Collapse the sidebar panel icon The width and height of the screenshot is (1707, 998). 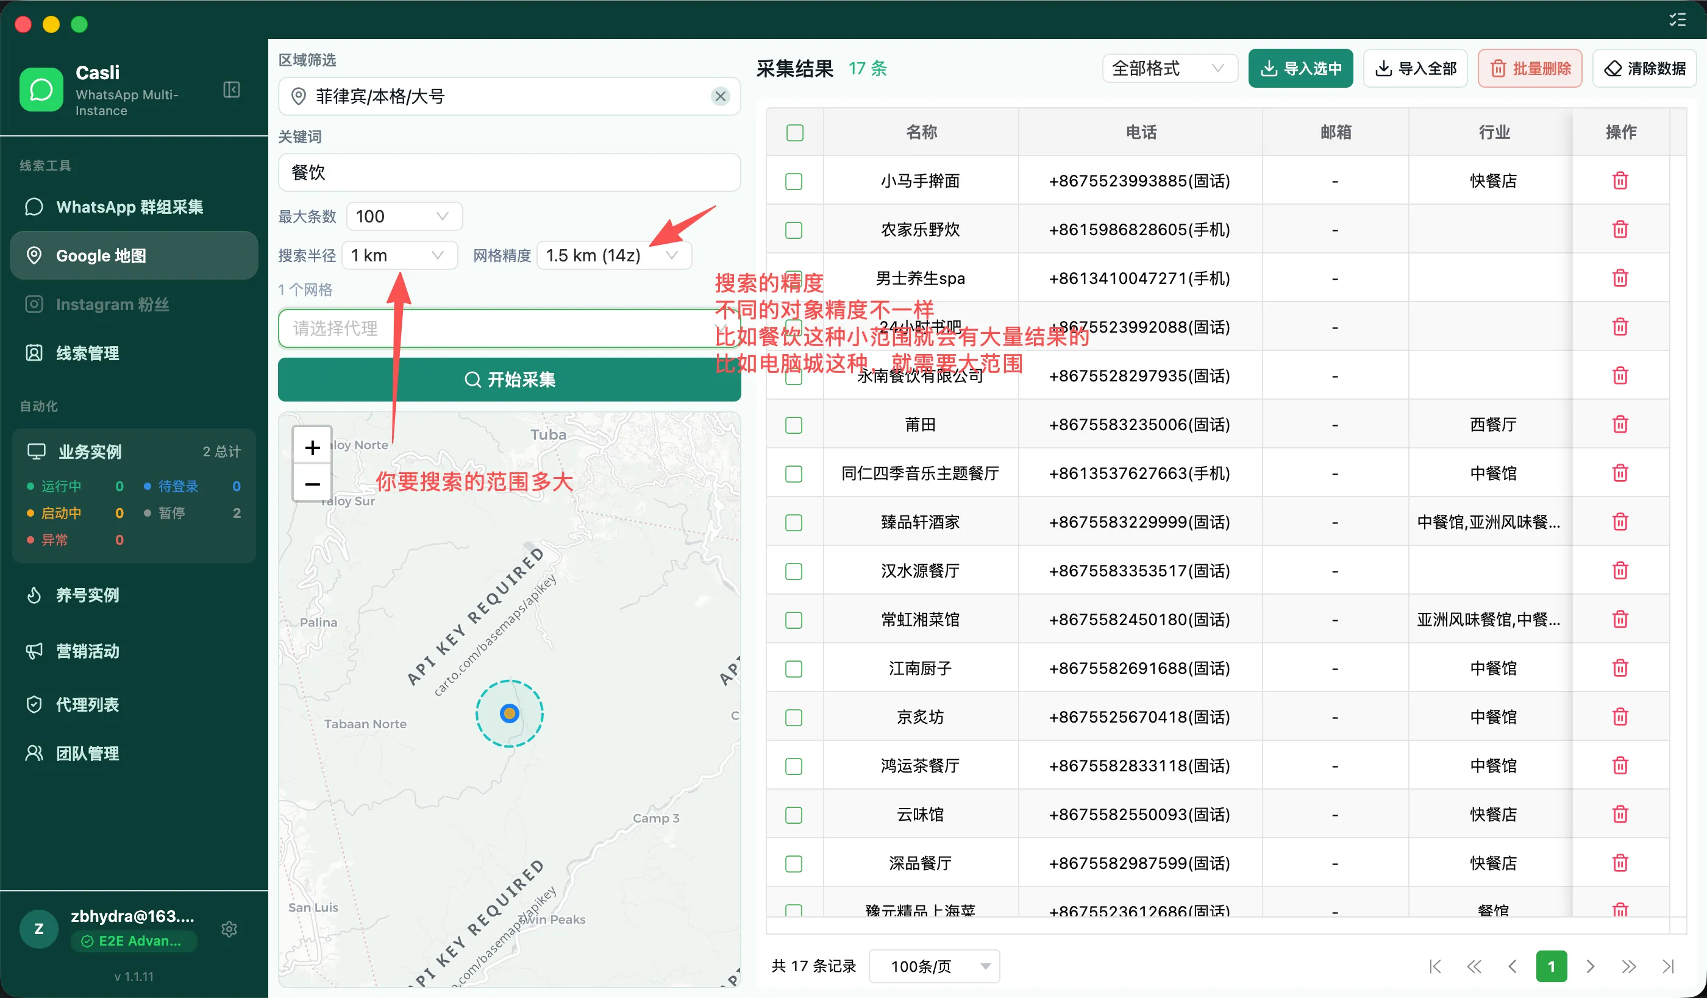(x=232, y=90)
